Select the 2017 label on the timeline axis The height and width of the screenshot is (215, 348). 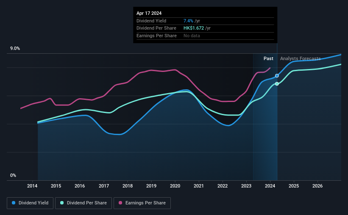coord(104,186)
